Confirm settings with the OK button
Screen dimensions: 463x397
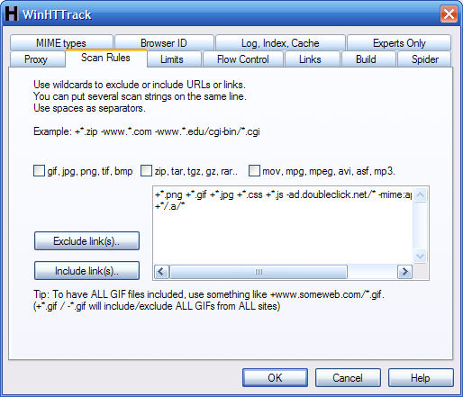click(x=275, y=377)
